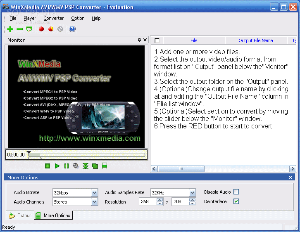Maximize the WinXMedia window

(x=283, y=7)
